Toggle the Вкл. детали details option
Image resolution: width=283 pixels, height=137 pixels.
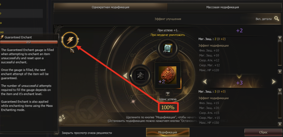[x=264, y=19]
